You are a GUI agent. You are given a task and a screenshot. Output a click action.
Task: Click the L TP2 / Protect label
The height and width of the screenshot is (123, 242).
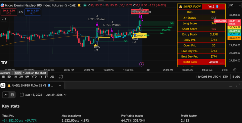[112, 25]
